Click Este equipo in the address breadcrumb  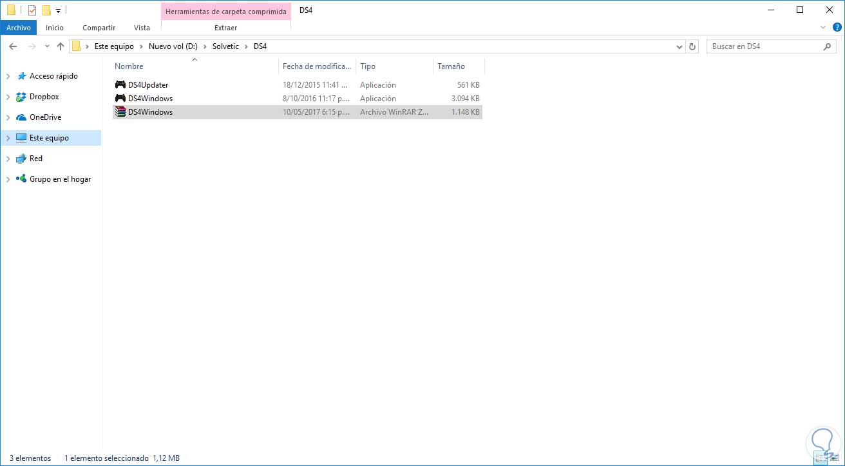(114, 46)
